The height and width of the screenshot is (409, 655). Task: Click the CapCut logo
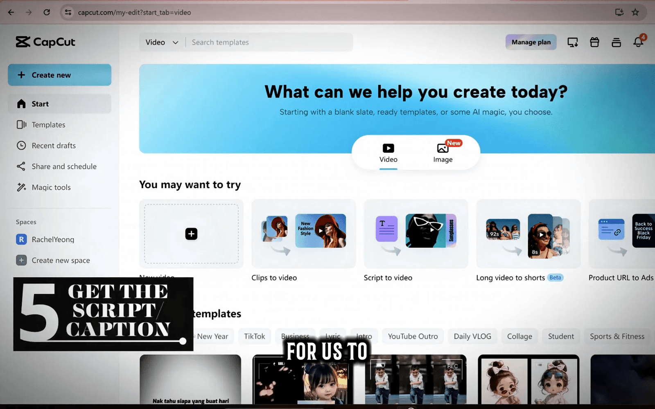coord(45,42)
